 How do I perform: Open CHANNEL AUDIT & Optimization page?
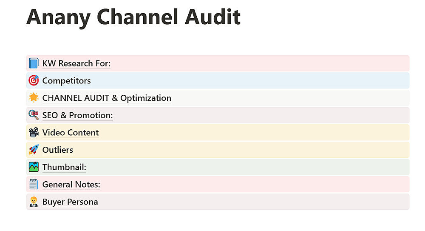[107, 98]
